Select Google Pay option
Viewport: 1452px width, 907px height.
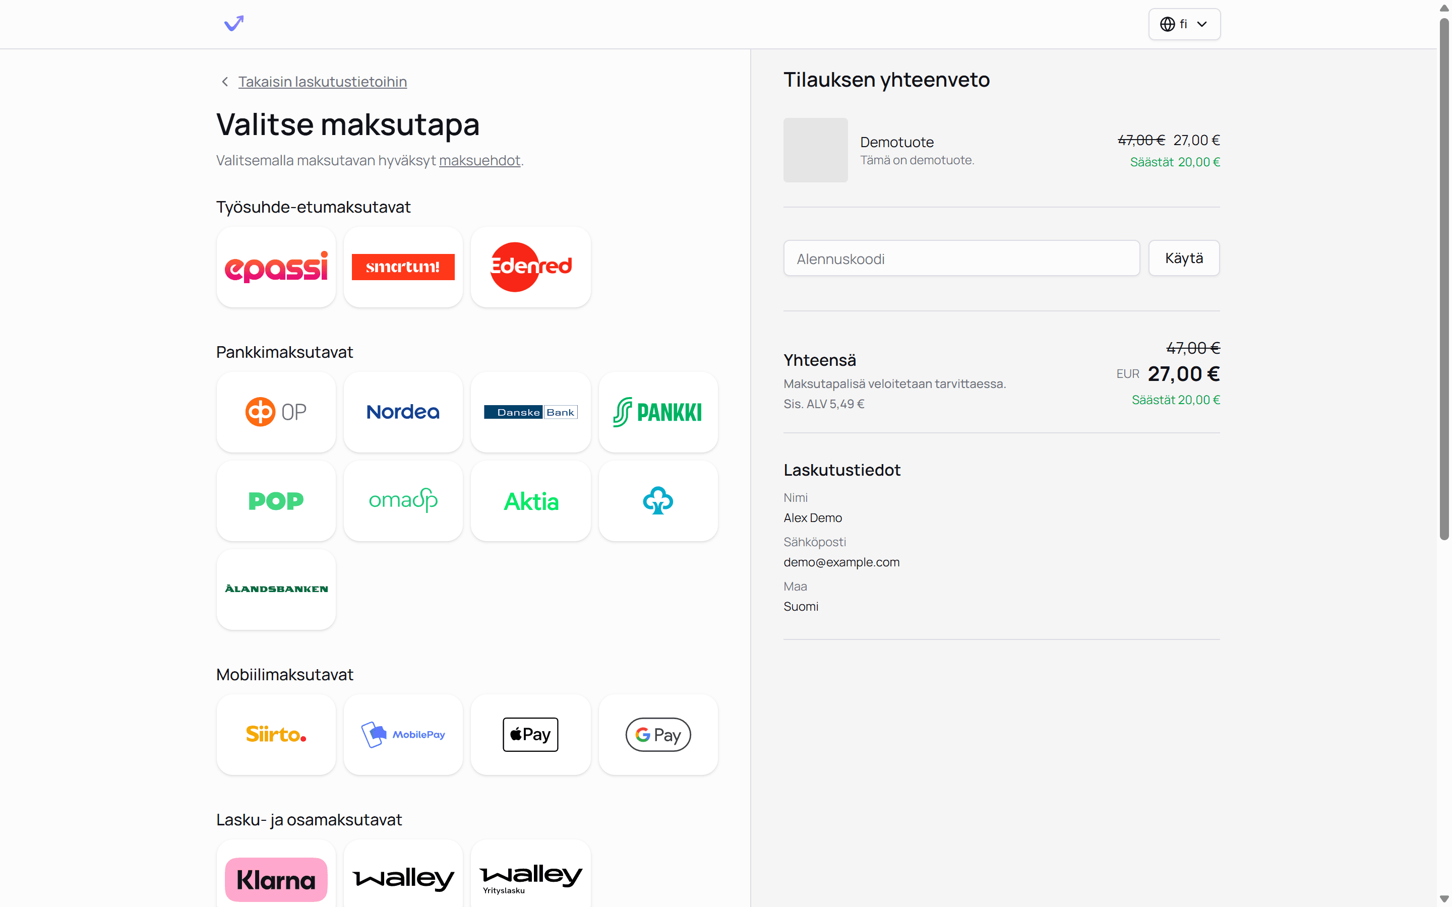pyautogui.click(x=657, y=734)
